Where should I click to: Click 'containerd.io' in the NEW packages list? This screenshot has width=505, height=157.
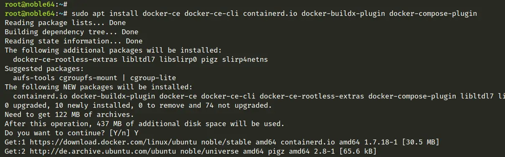click(40, 96)
